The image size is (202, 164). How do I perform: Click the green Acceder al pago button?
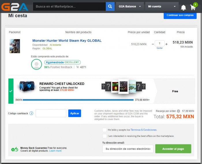click(x=173, y=149)
